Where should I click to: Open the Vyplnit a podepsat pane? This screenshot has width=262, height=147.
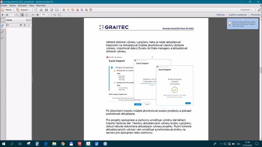(x=237, y=15)
